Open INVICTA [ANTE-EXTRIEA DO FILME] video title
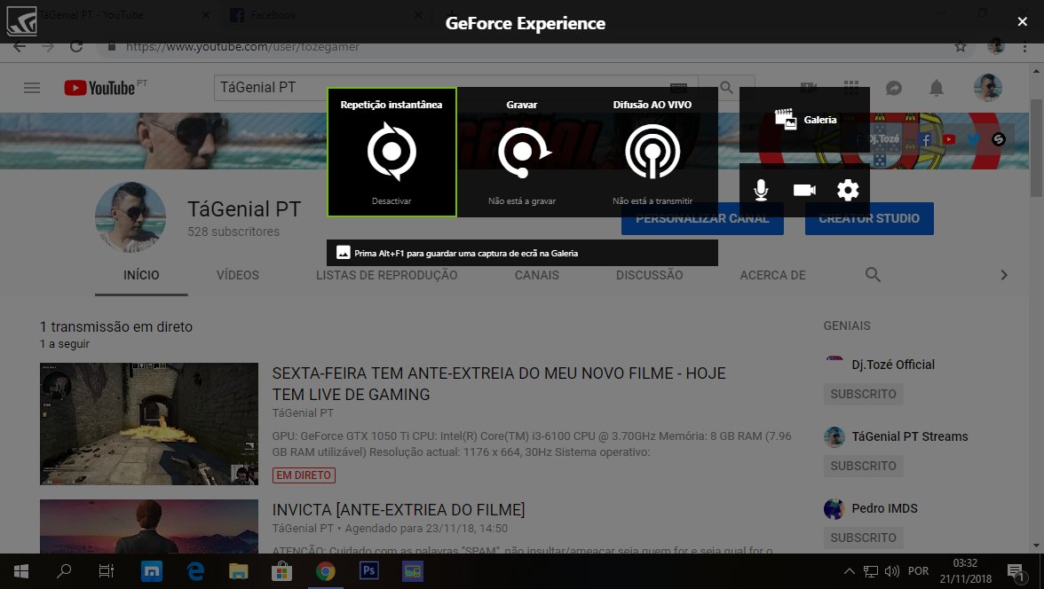The width and height of the screenshot is (1044, 589). pyautogui.click(x=398, y=510)
